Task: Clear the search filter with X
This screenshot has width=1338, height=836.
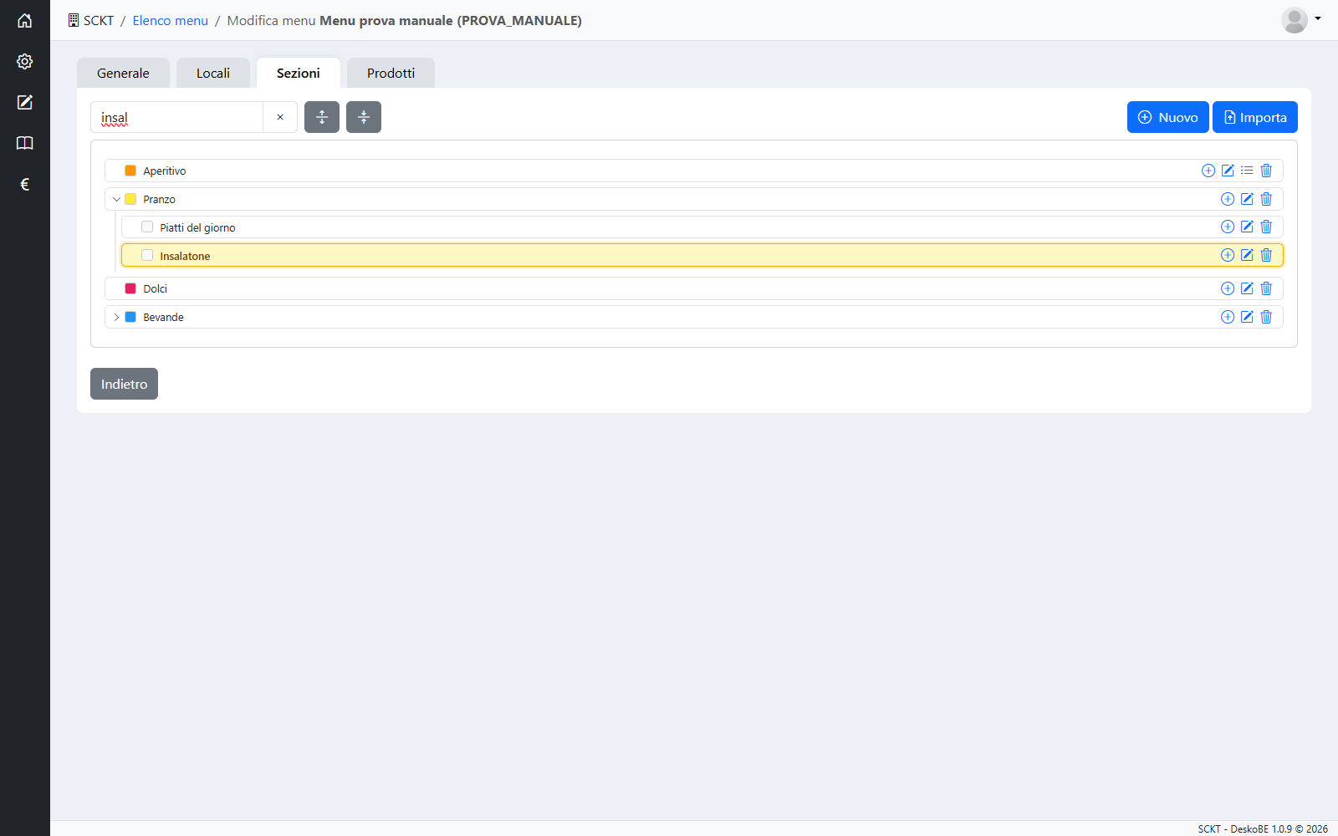Action: (x=280, y=117)
